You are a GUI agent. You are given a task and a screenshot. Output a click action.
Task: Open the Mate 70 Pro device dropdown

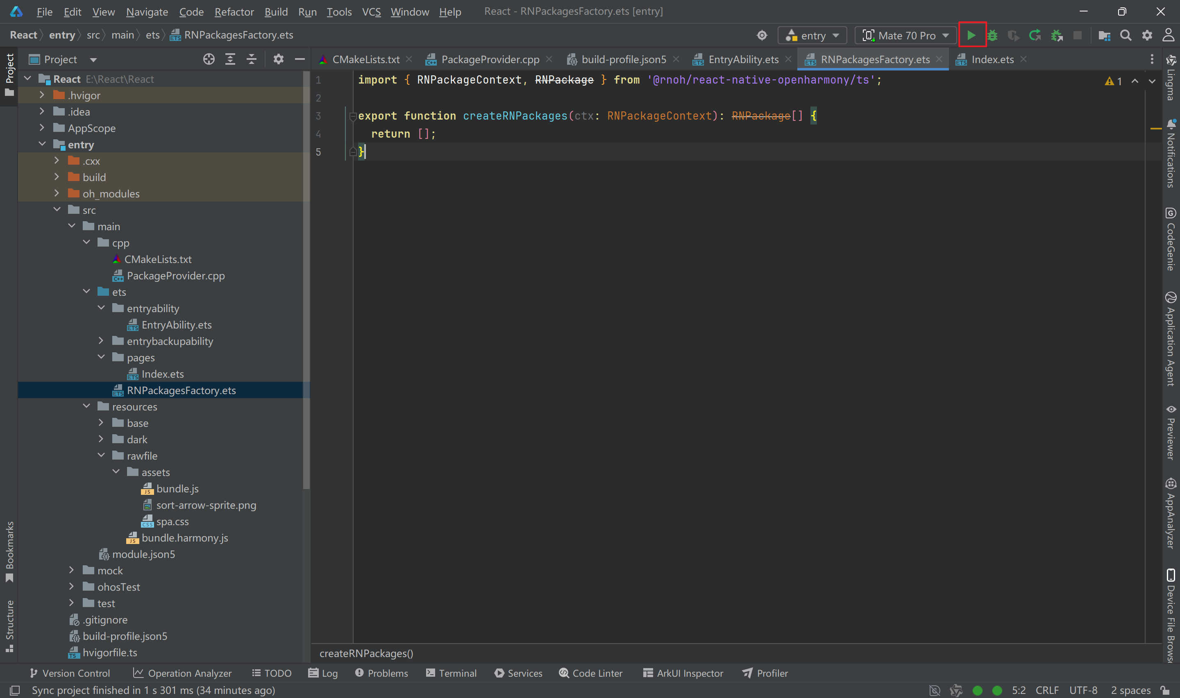(x=905, y=35)
